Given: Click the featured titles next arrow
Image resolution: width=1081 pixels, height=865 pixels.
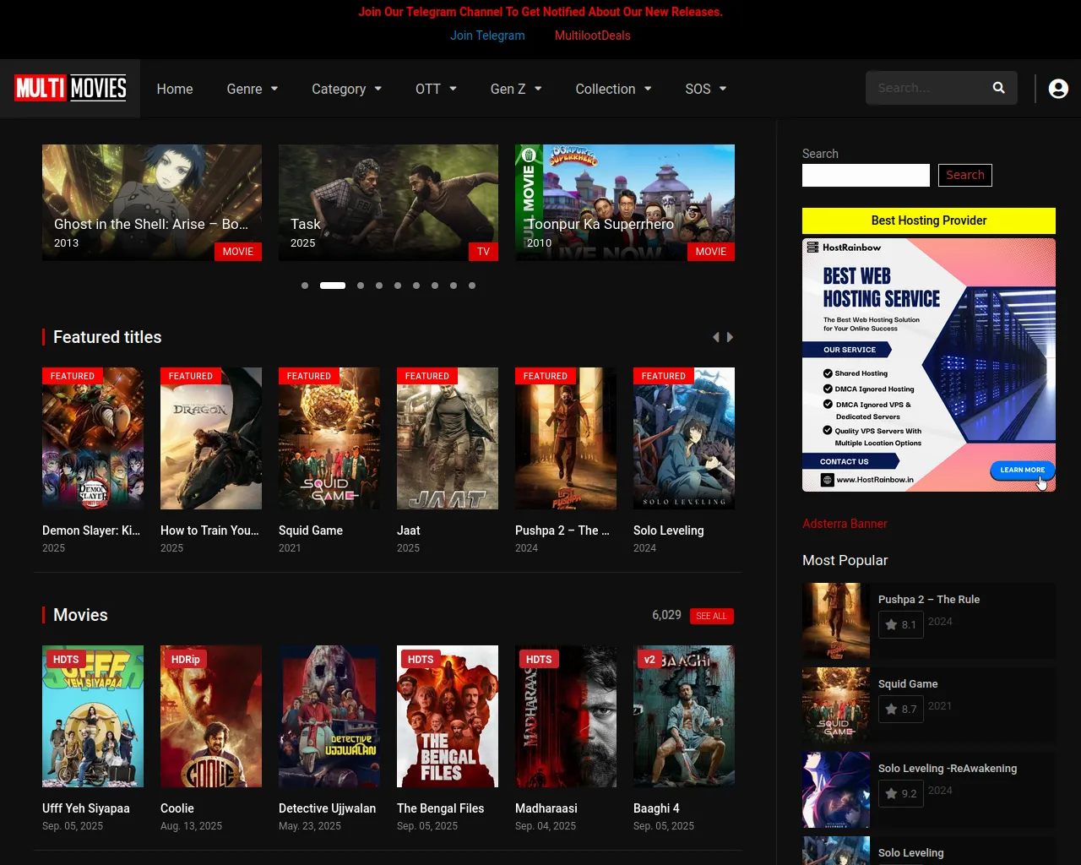Looking at the screenshot, I should (x=731, y=337).
